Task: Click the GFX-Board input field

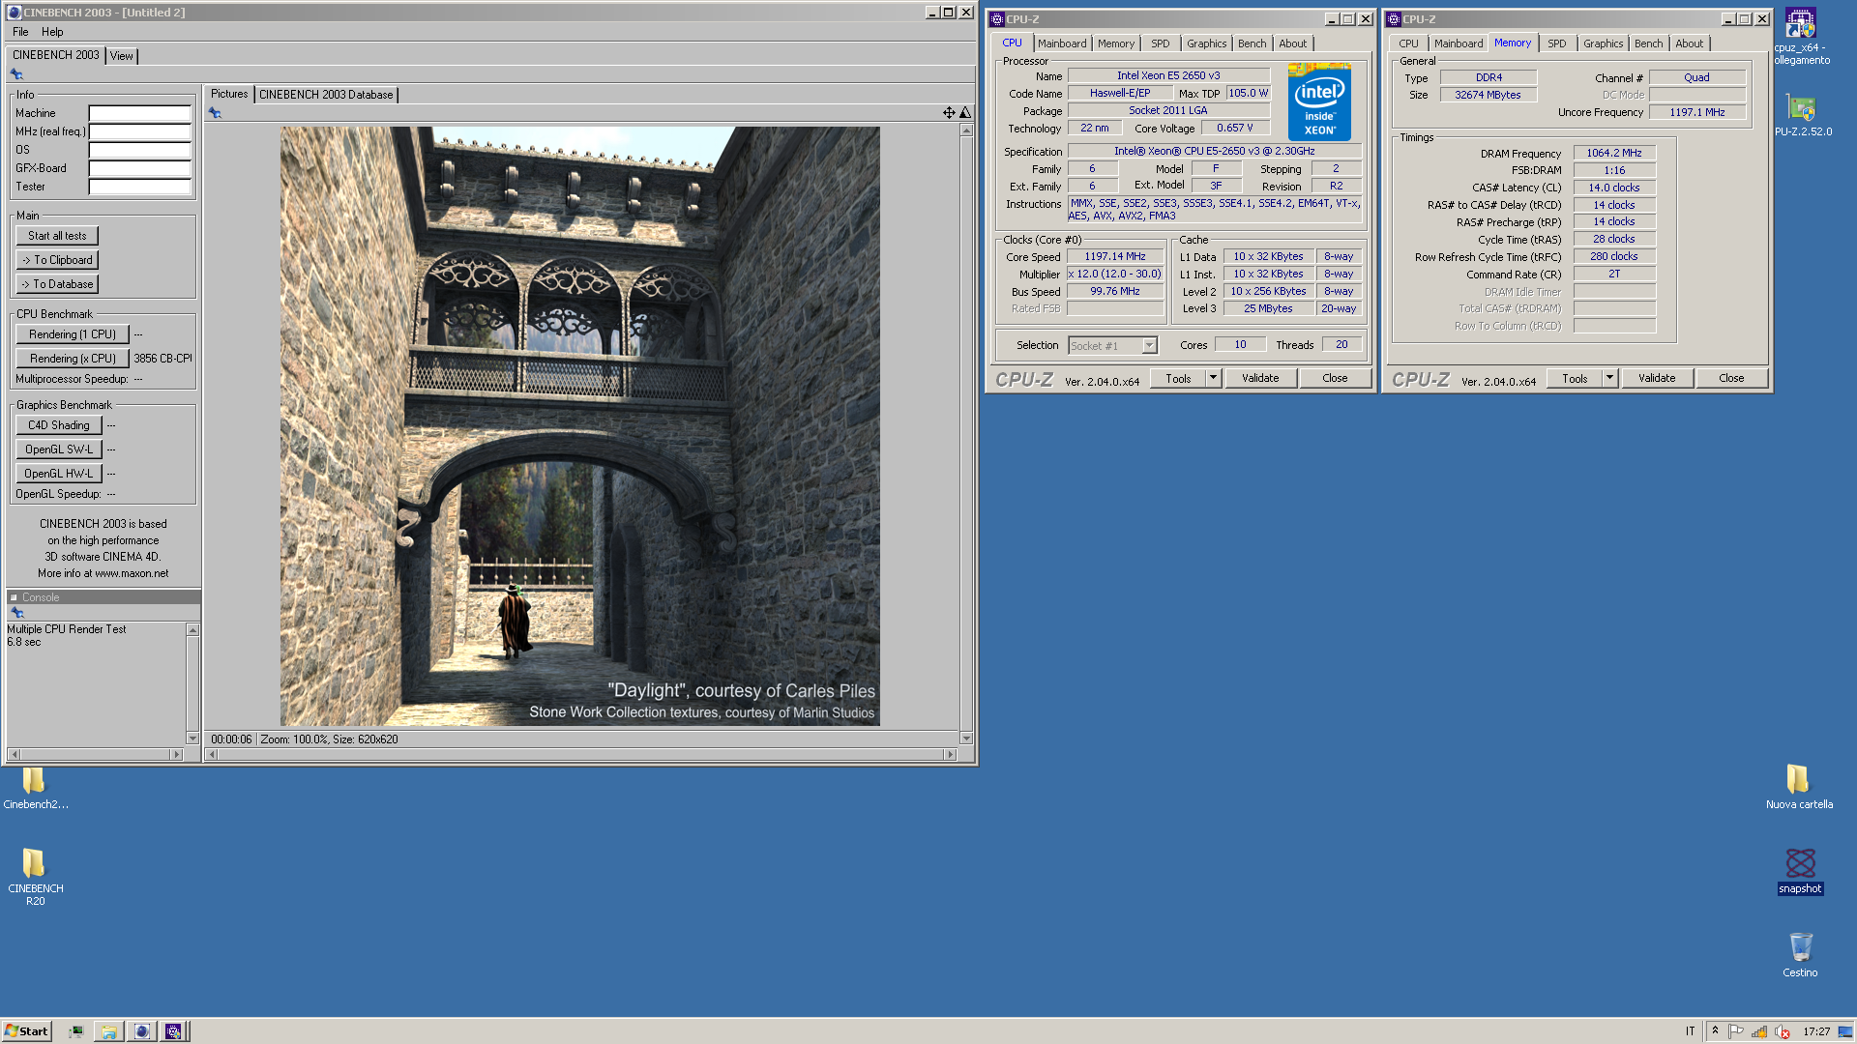Action: click(140, 168)
